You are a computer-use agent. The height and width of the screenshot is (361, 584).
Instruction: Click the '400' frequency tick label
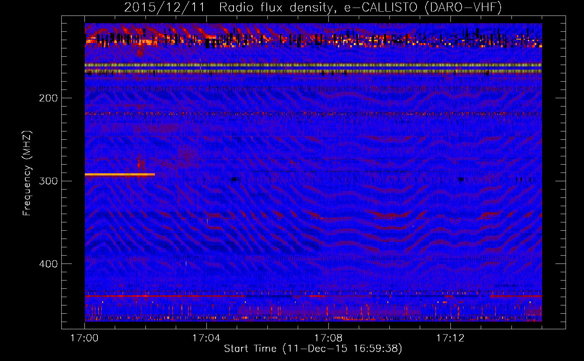[48, 264]
